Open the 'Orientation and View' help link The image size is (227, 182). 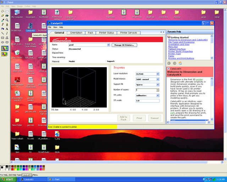tap(179, 44)
